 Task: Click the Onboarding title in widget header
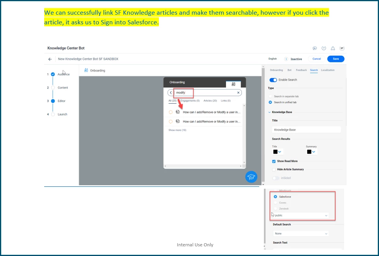pos(177,82)
